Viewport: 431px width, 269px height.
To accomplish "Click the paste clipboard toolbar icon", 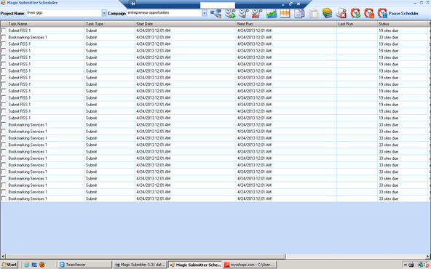I will tap(313, 13).
